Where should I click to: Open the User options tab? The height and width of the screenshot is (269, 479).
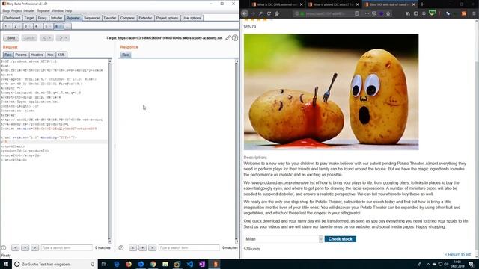(x=192, y=18)
